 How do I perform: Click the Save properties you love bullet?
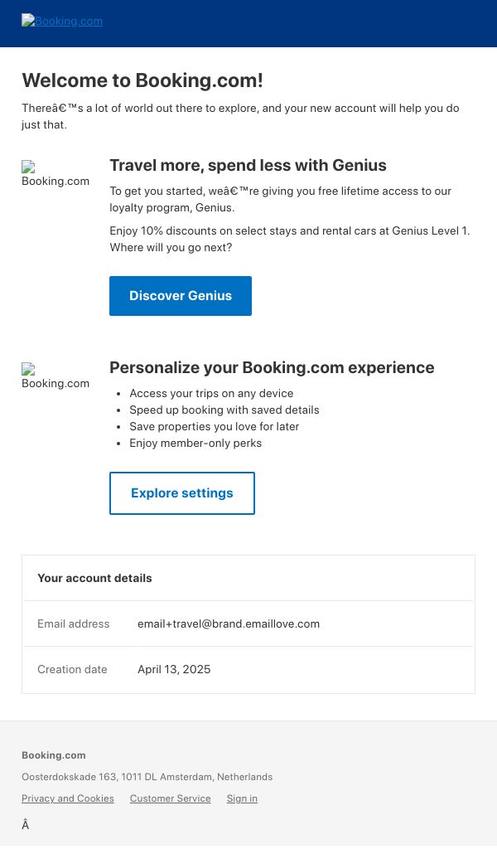[x=215, y=427]
